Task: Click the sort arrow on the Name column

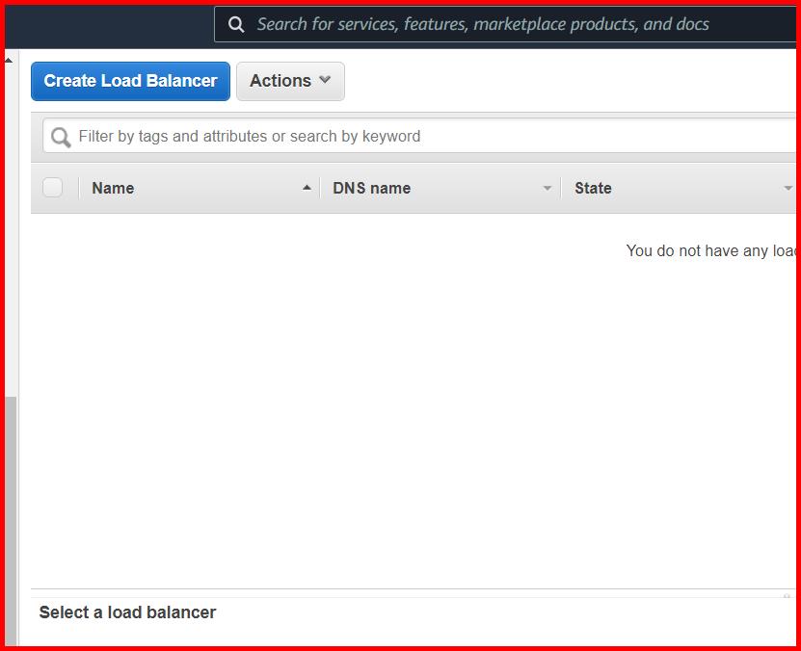Action: click(x=307, y=187)
